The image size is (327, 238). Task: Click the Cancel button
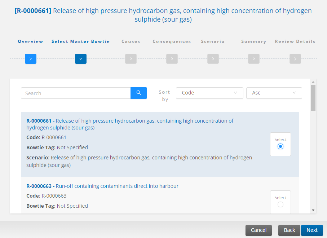click(x=258, y=230)
